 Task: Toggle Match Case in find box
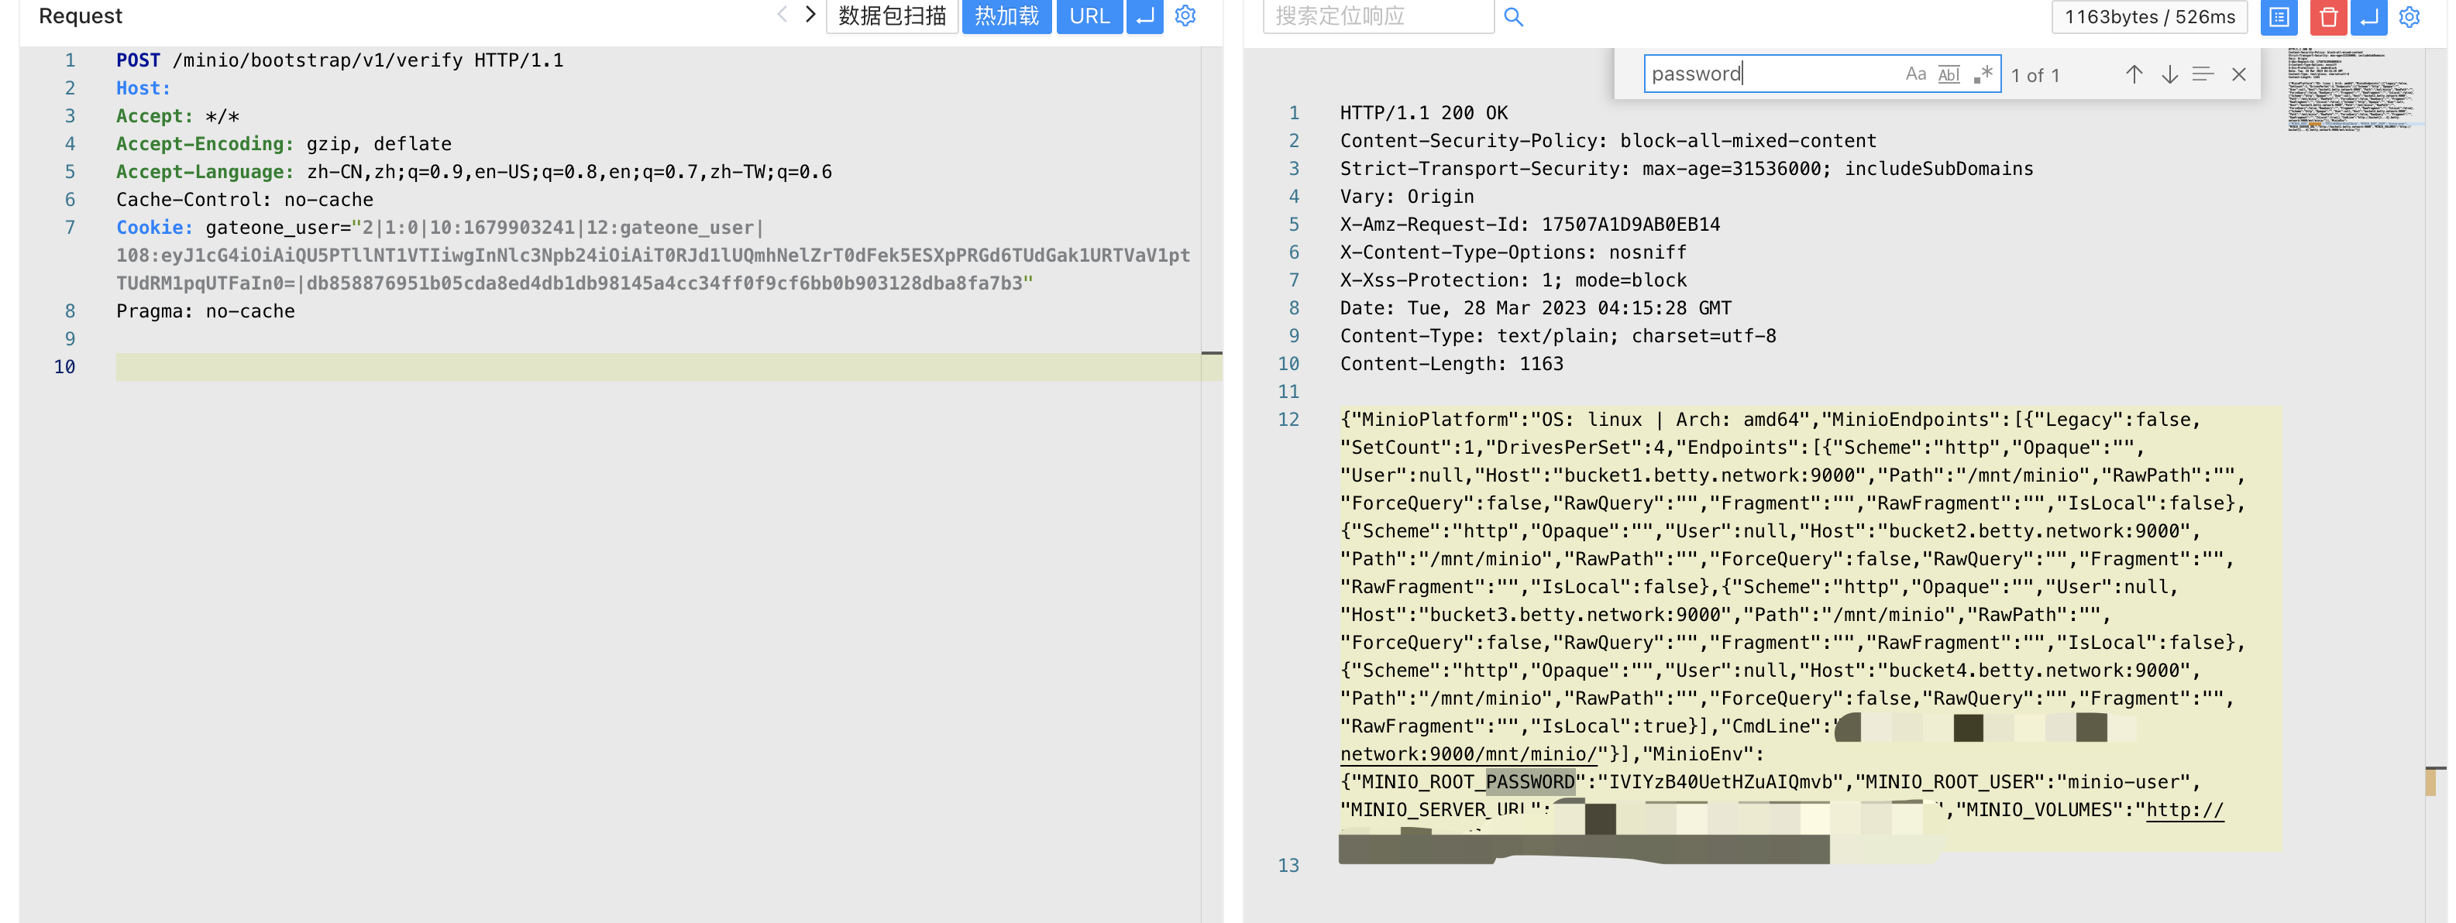(1915, 74)
